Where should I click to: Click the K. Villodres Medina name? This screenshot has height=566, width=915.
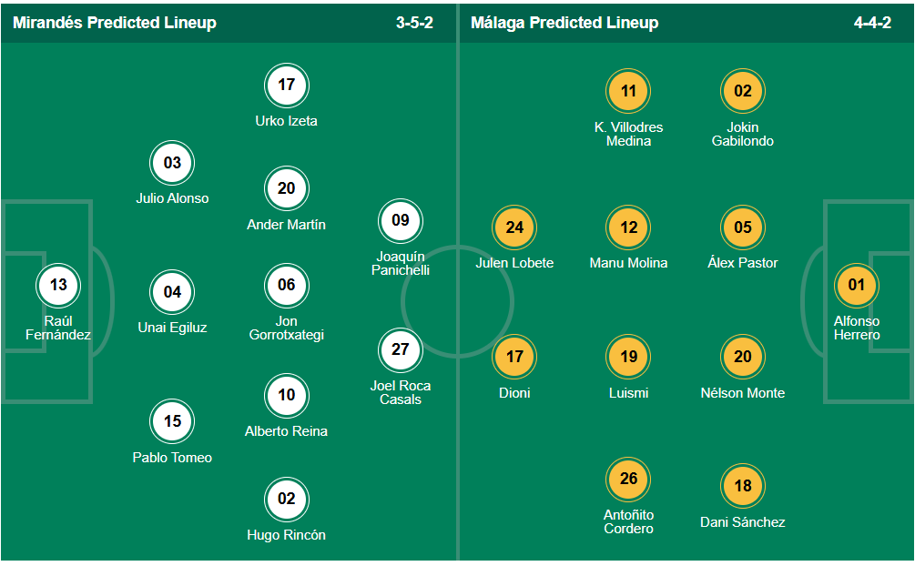(628, 134)
